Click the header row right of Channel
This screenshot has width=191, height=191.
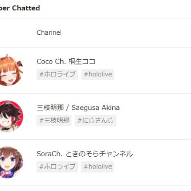[127, 33]
